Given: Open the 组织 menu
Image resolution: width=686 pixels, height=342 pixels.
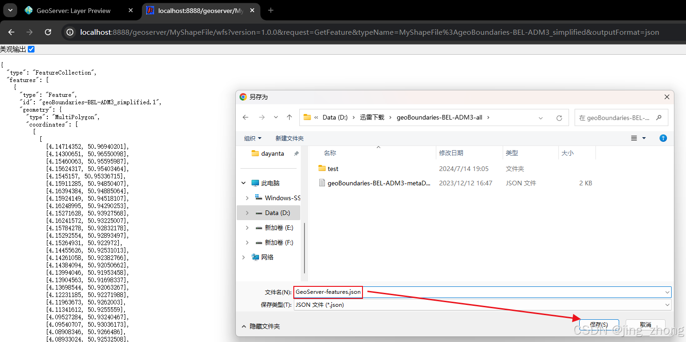Looking at the screenshot, I should (253, 138).
